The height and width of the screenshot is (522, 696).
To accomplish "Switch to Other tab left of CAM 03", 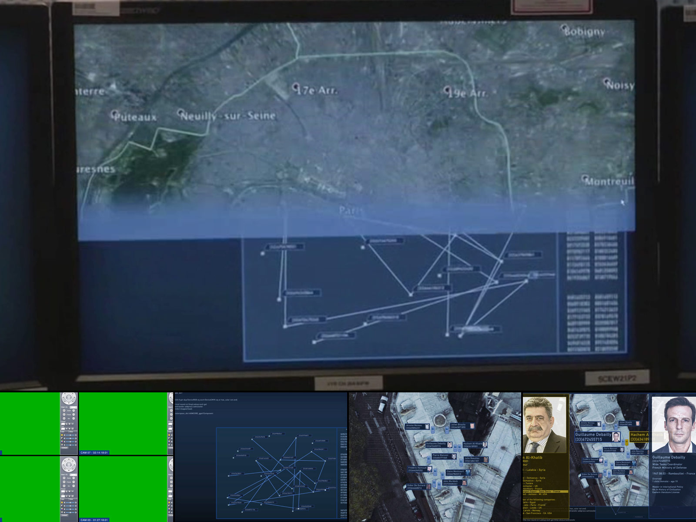I will tap(73, 499).
